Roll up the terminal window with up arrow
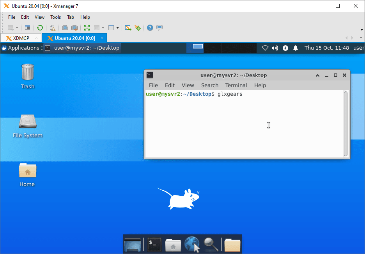 click(317, 75)
